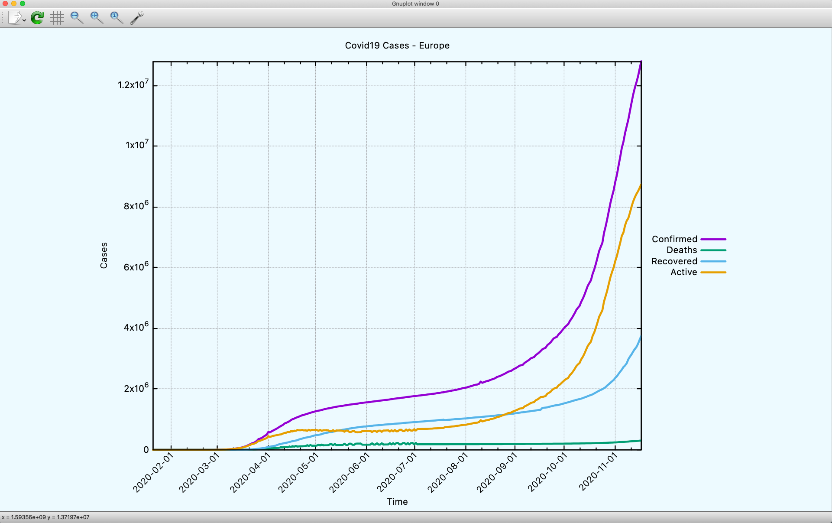Click the green Replot icon

pyautogui.click(x=37, y=18)
